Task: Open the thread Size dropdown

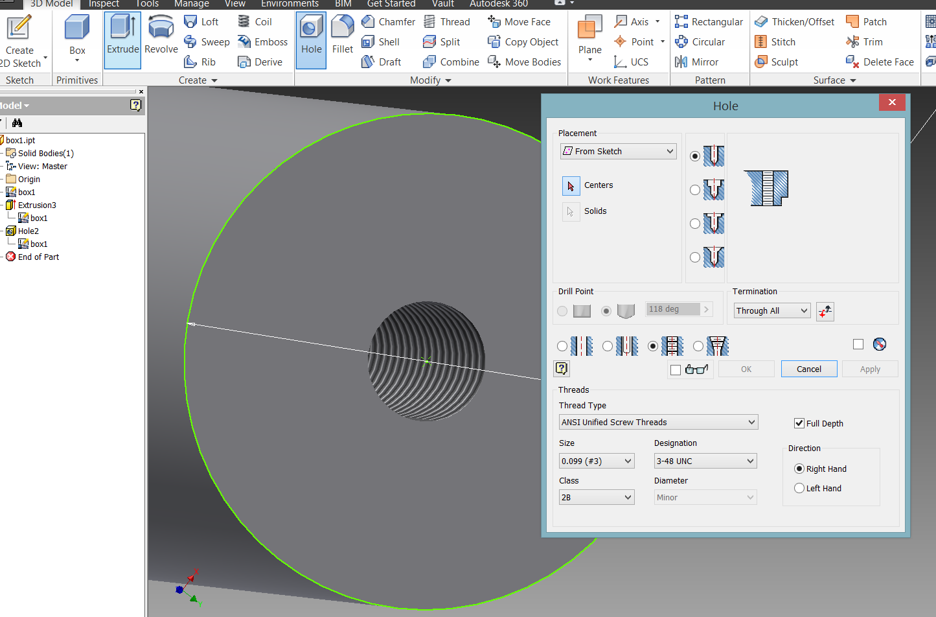Action: click(x=597, y=461)
